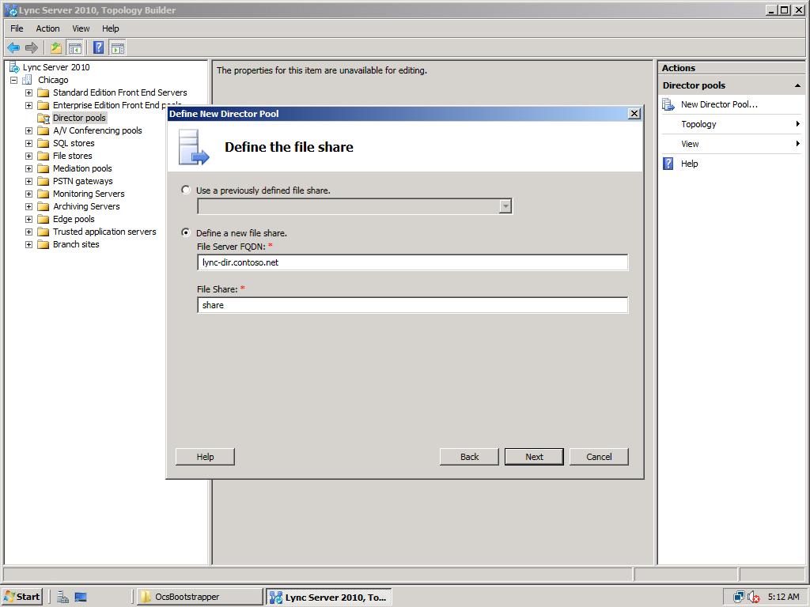Viewport: 810px width, 607px height.
Task: Cancel the Define New Director Pool wizard
Action: point(599,457)
